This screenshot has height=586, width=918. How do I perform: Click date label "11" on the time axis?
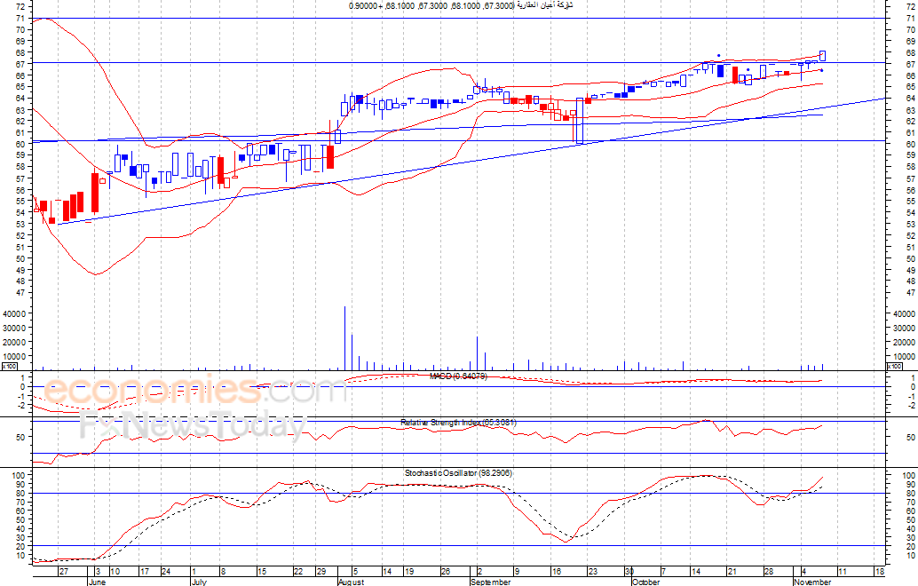coord(843,572)
